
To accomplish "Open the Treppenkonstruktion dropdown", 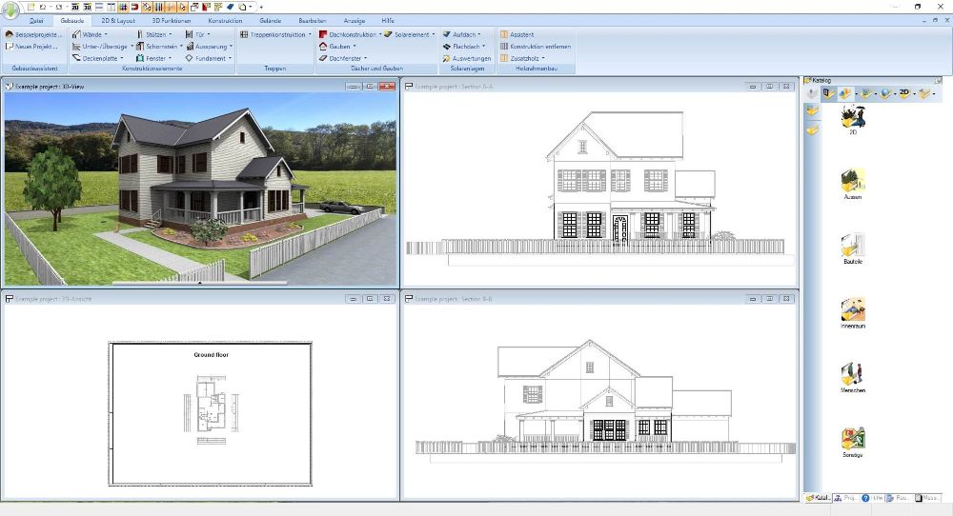I will click(276, 34).
